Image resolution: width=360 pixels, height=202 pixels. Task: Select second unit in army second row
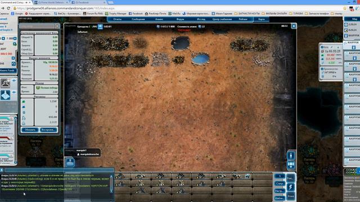pos(140,183)
